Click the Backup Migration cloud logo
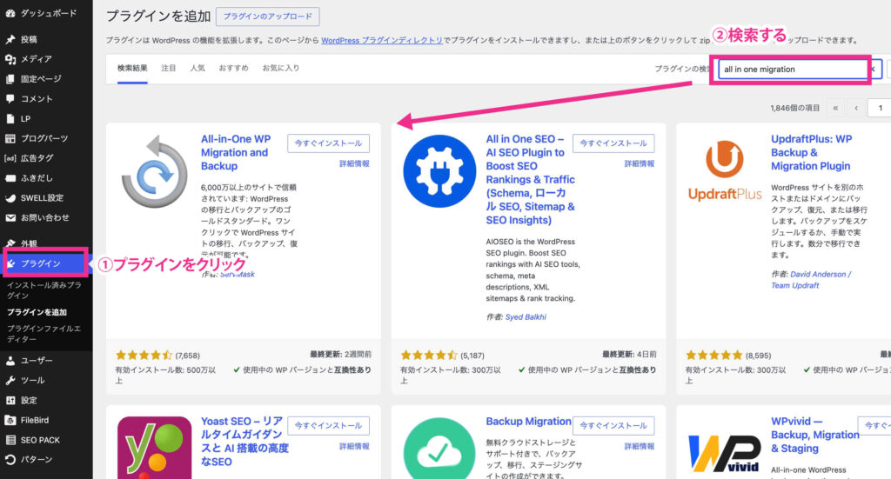This screenshot has height=479, width=891. point(439,449)
